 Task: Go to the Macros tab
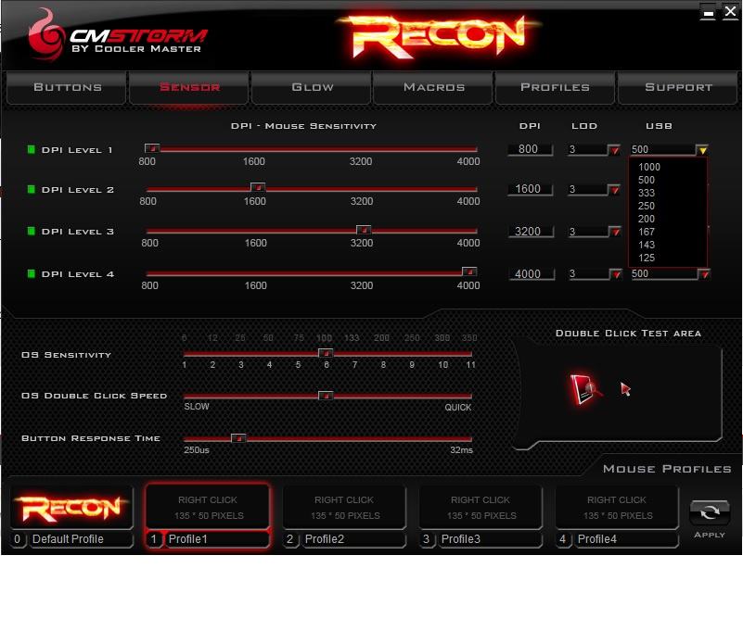point(433,88)
